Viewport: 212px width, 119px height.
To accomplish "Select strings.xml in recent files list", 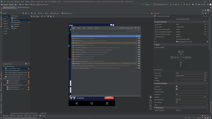I will coord(106,38).
